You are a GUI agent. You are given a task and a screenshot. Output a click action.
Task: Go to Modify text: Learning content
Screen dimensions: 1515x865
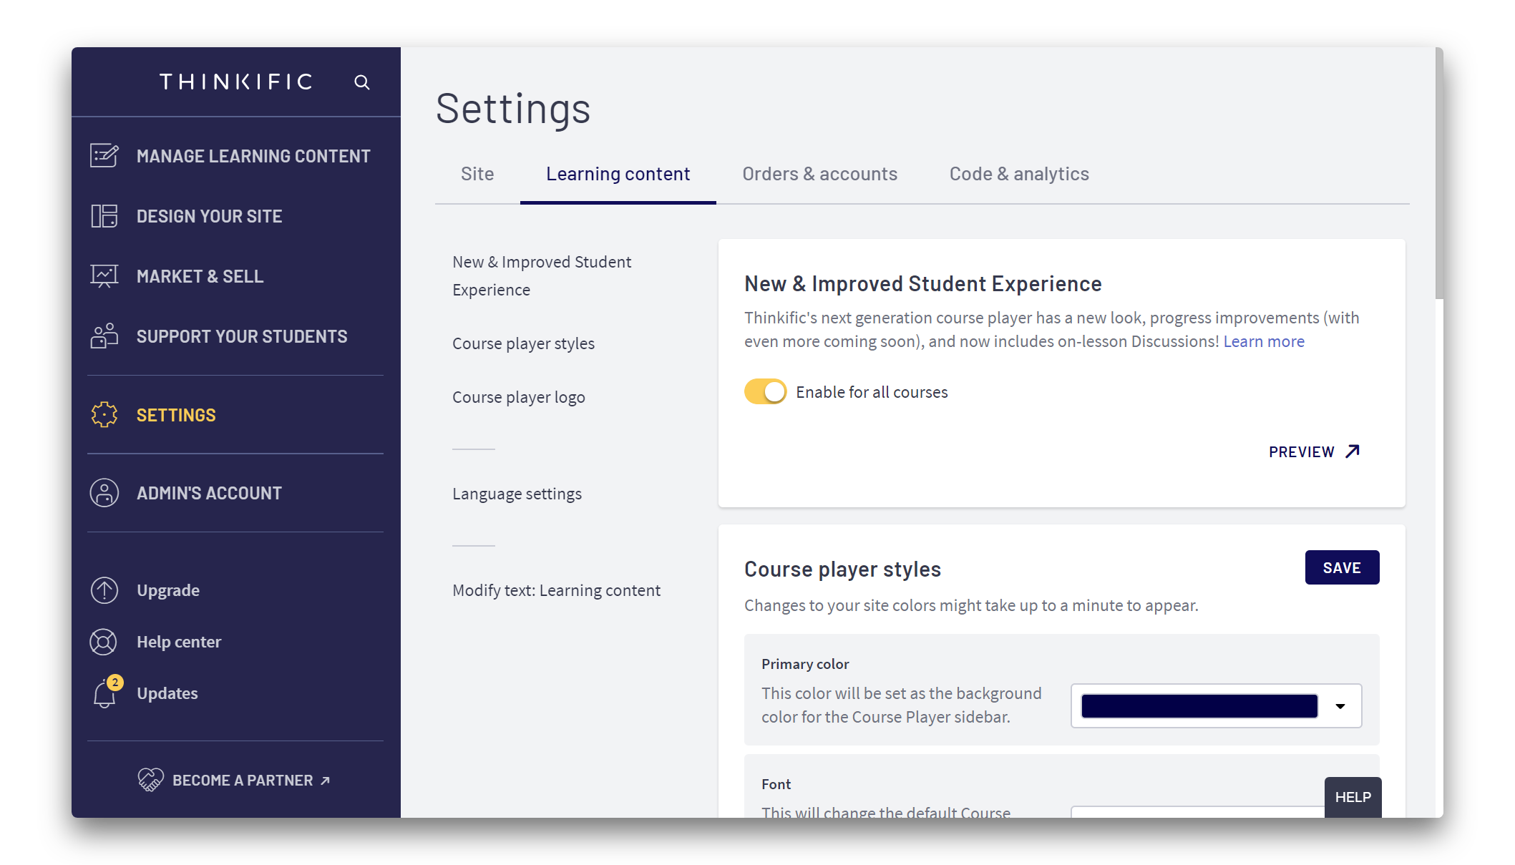pyautogui.click(x=556, y=590)
